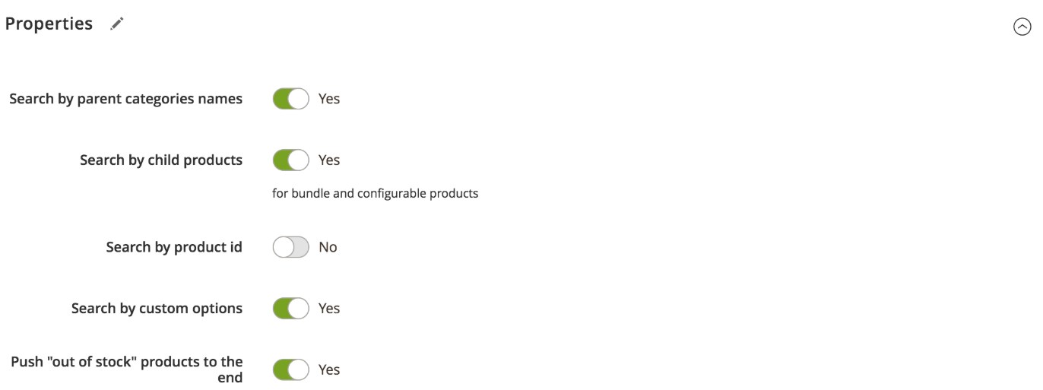Click the "for bundle and configurable products" note
The image size is (1043, 390).
(375, 194)
